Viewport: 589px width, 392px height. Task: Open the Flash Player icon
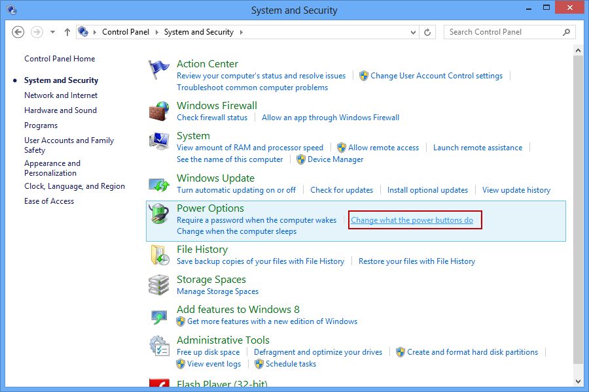point(159,383)
